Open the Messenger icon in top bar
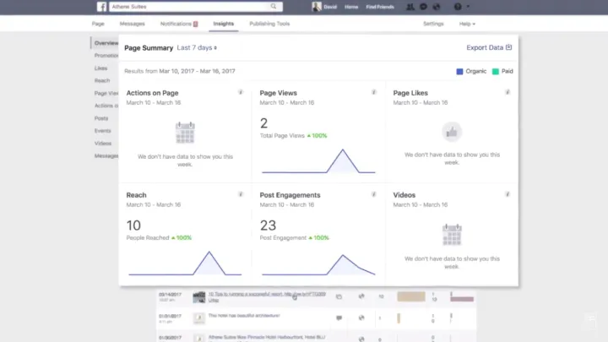 [424, 7]
